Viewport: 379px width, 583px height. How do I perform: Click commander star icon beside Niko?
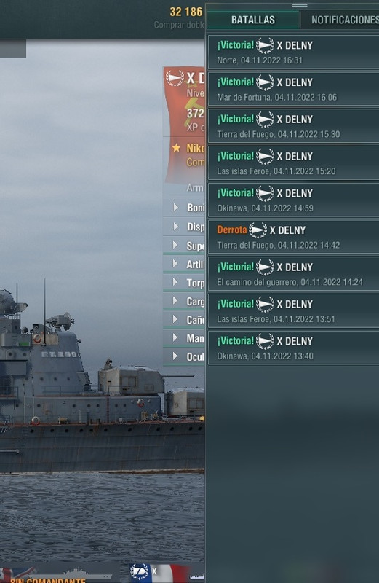point(176,148)
